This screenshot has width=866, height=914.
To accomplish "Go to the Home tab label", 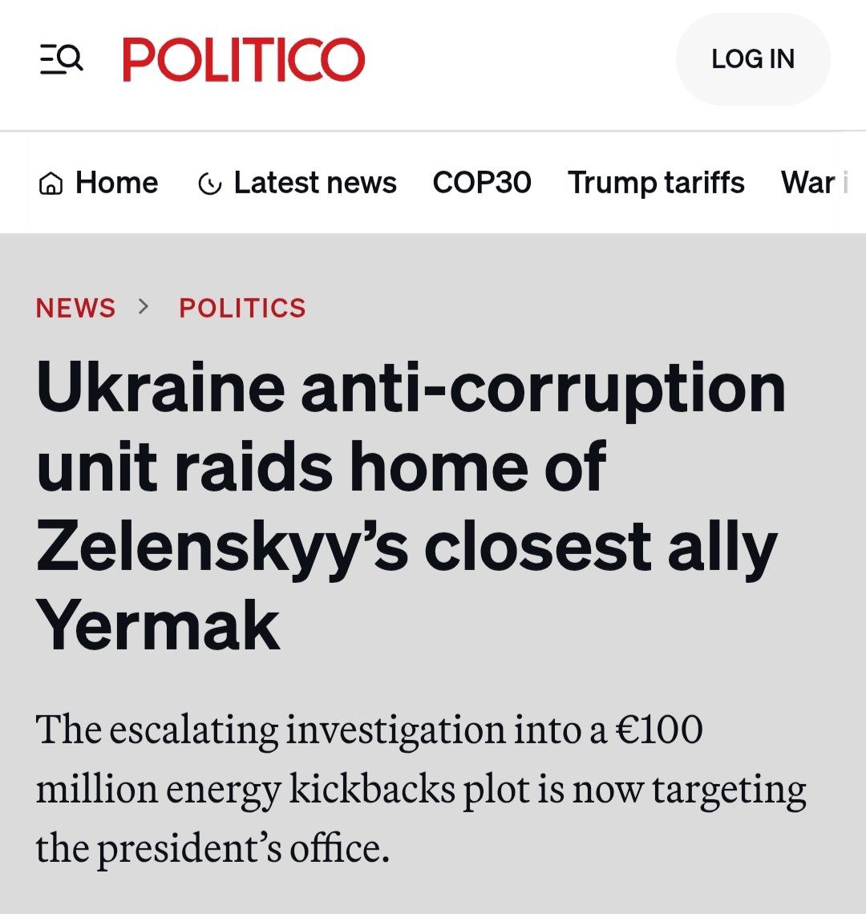I will [x=116, y=183].
